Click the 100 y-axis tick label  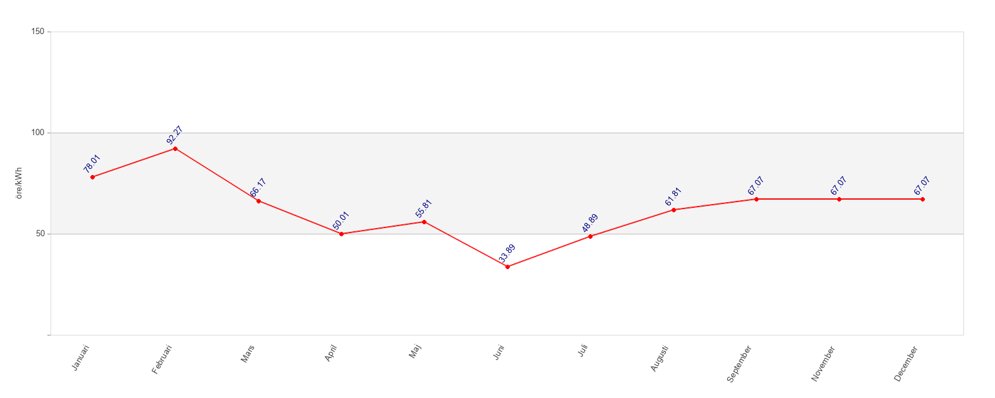tap(37, 133)
